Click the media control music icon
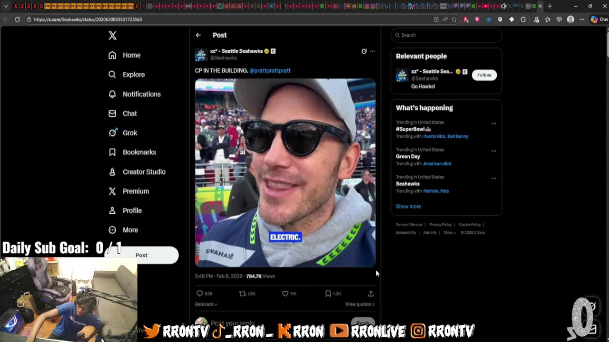 point(536,19)
